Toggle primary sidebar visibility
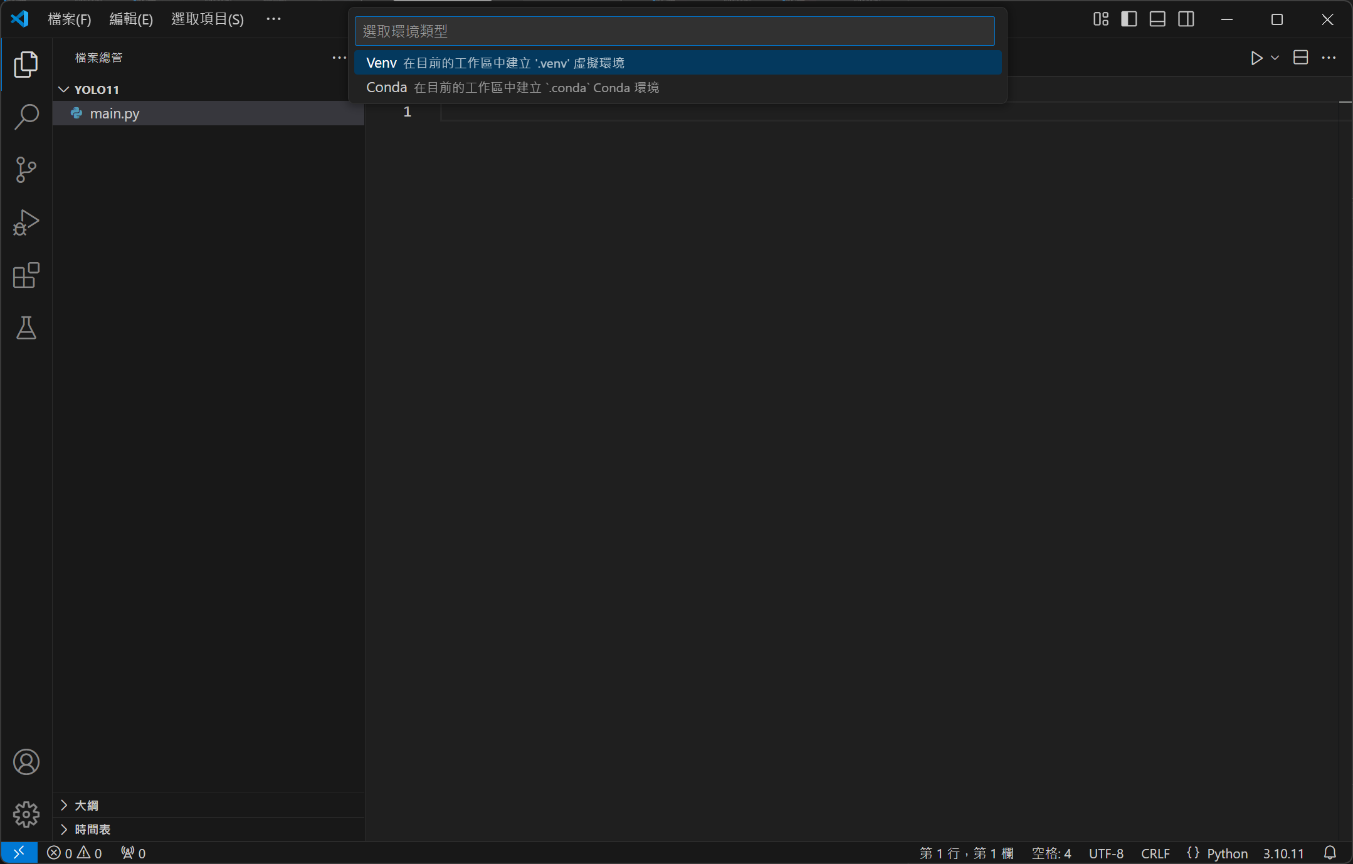This screenshot has width=1353, height=864. (1129, 19)
